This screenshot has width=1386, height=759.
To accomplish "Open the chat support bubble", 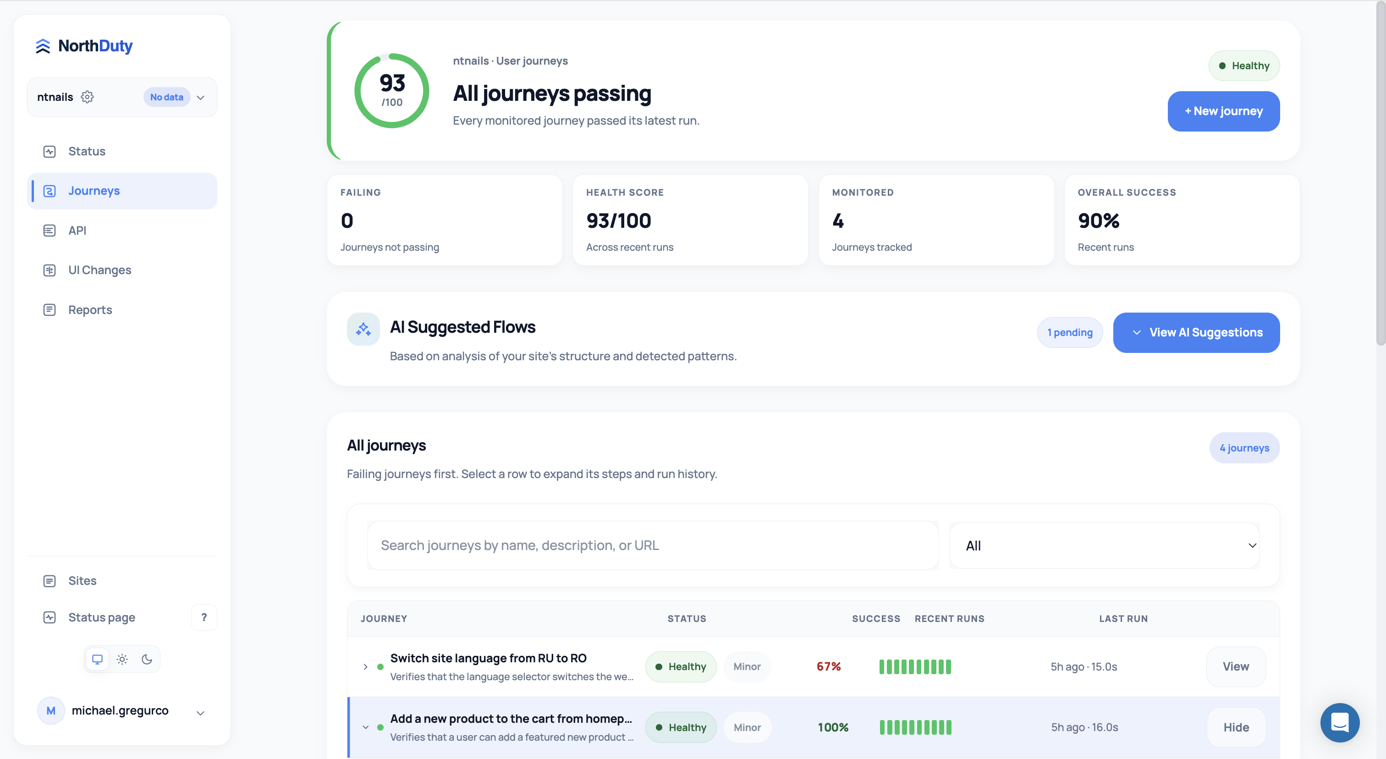I will 1340,722.
